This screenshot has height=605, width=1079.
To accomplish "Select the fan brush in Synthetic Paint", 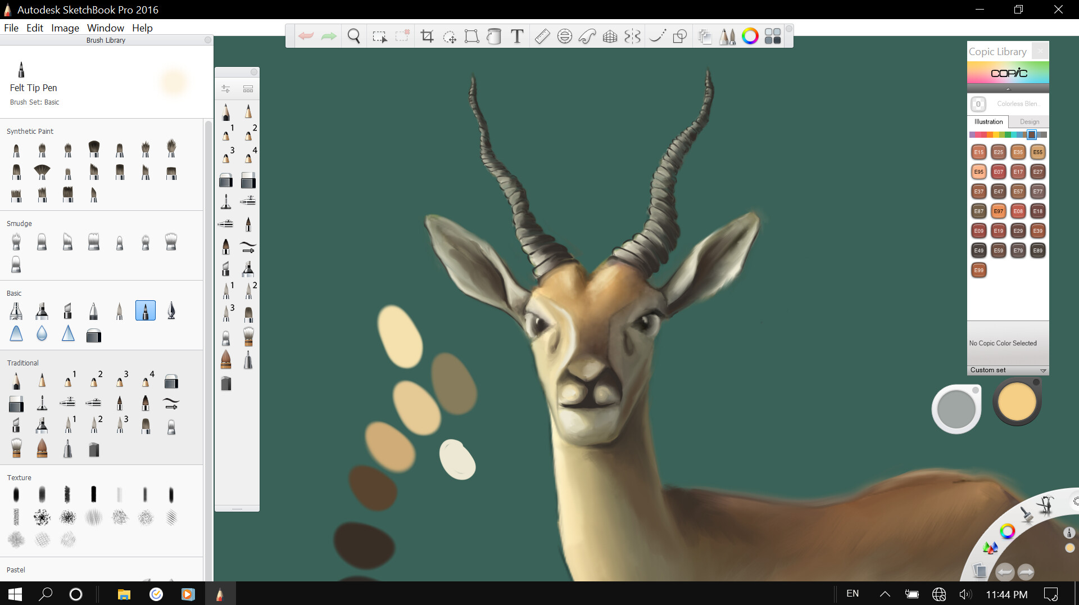I will pyautogui.click(x=42, y=171).
